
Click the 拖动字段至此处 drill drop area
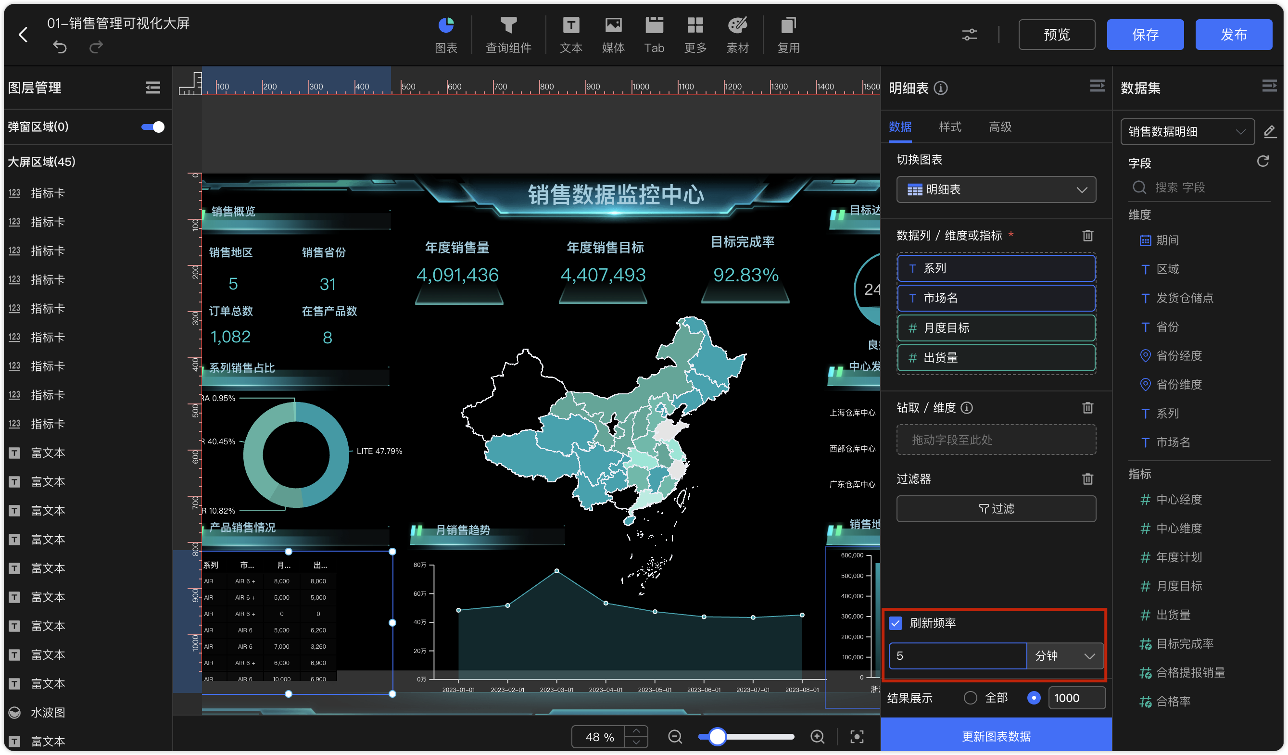[996, 440]
